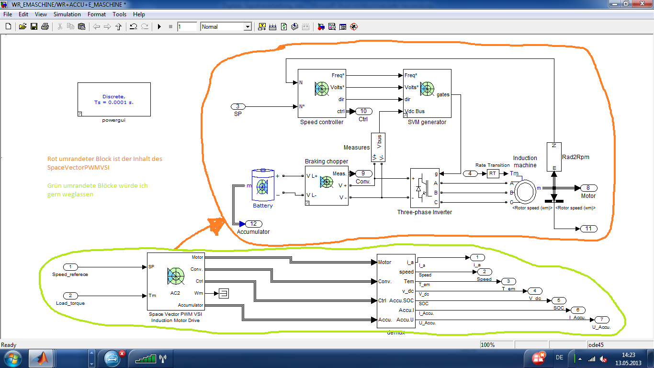Viewport: 654px width, 368px height.
Task: Click the New model toolbar icon
Action: pos(8,27)
